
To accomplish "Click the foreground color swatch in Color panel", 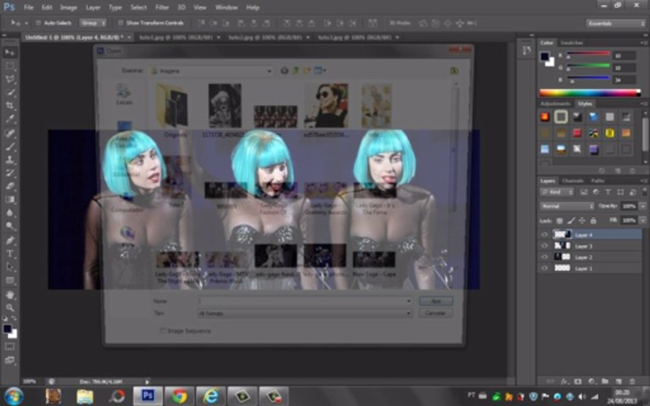I will (544, 56).
